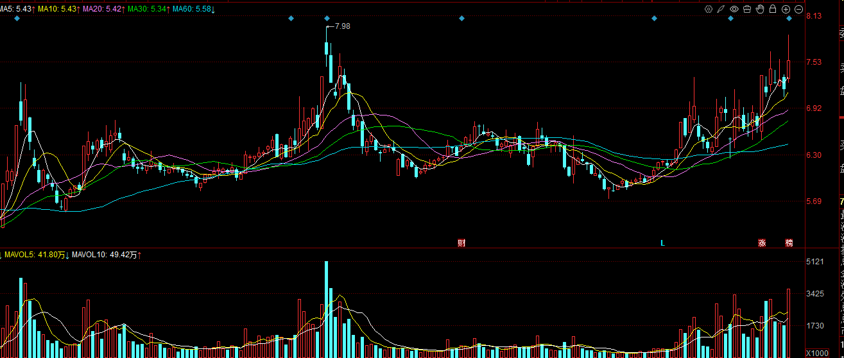This screenshot has width=844, height=358.
Task: Click the 6.30 price axis value
Action: click(814, 155)
